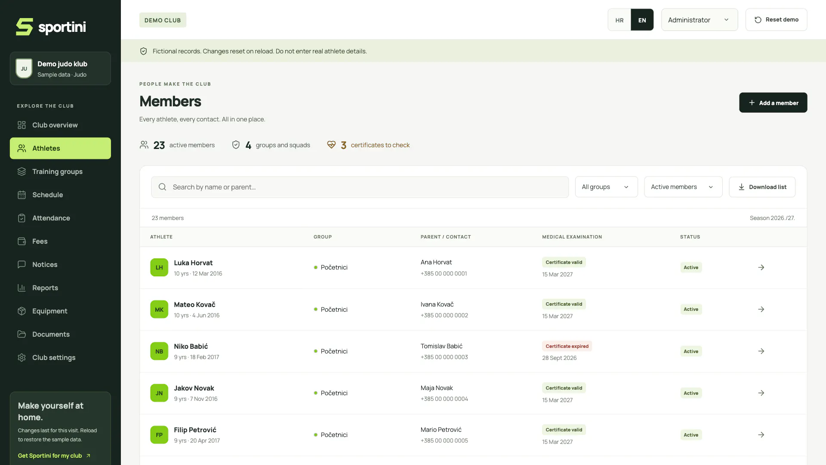Click the Equipment box icon
The width and height of the screenshot is (826, 465).
tap(22, 311)
